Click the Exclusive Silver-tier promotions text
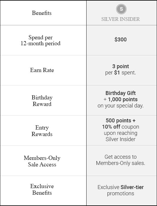Image resolution: width=157 pixels, height=206 pixels. coord(121,190)
